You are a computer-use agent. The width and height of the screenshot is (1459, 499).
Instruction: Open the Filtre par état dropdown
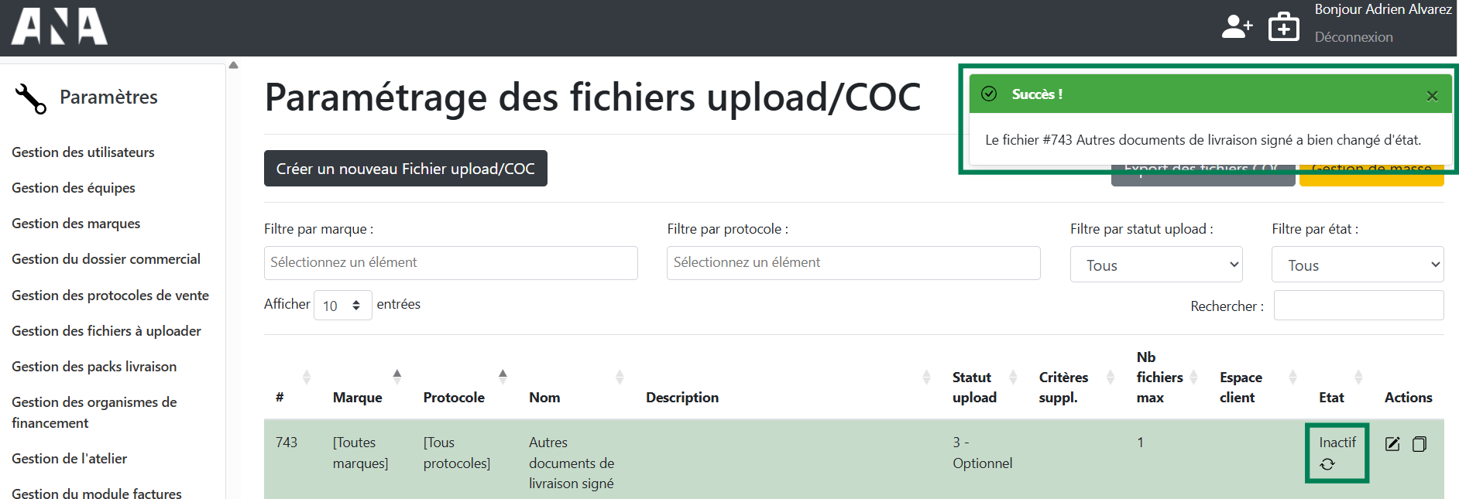pyautogui.click(x=1357, y=265)
